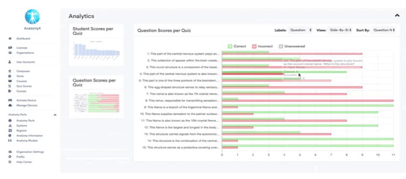The width and height of the screenshot is (406, 179).
Task: Click the Courses book icon
Action: (x=10, y=81)
